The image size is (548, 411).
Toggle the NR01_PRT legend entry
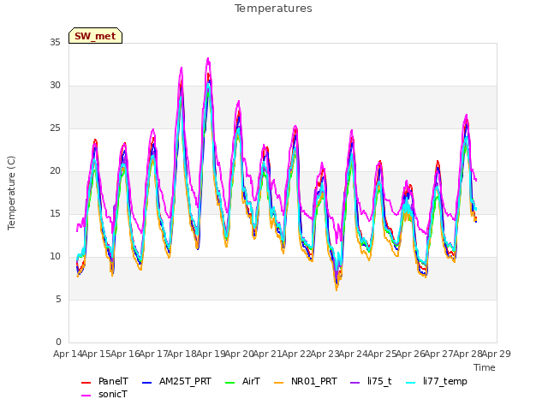point(306,381)
